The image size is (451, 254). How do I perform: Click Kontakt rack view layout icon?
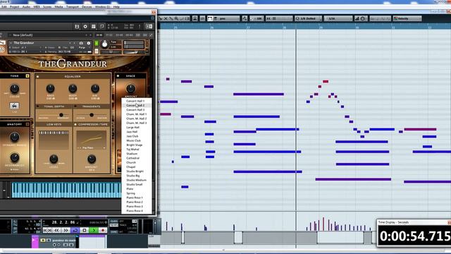94,27
